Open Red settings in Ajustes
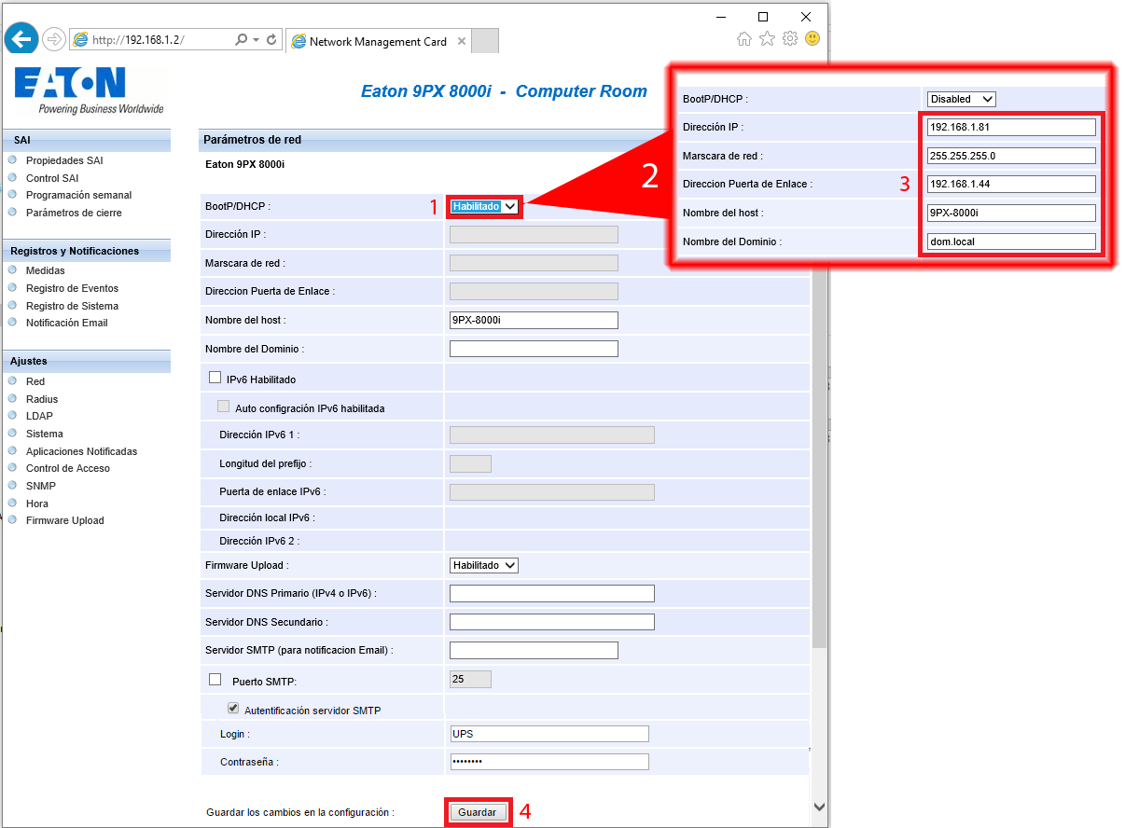Image resolution: width=1125 pixels, height=828 pixels. coord(35,381)
